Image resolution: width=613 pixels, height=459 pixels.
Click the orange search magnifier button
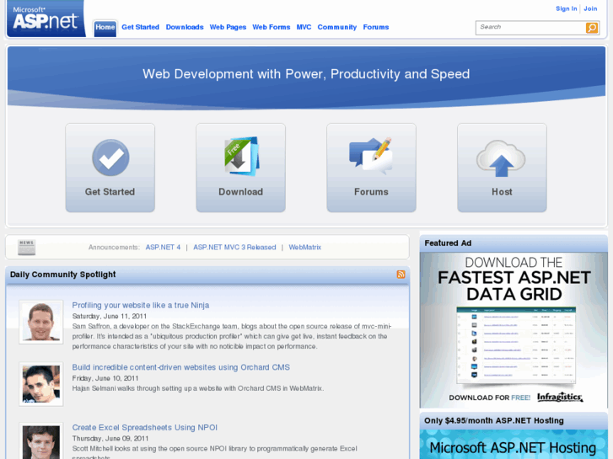[x=591, y=28]
